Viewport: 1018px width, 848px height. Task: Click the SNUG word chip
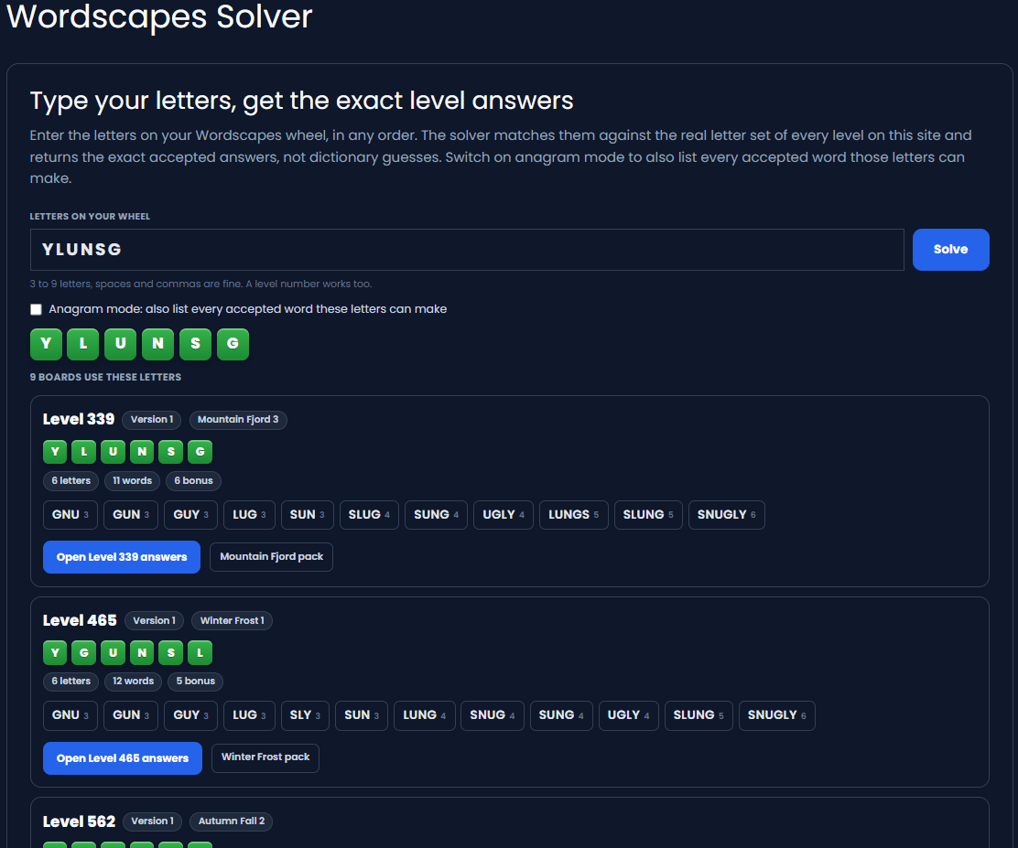pos(493,715)
